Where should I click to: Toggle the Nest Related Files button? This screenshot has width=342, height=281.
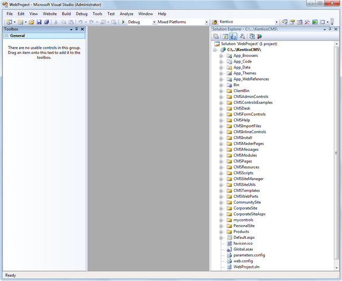click(233, 37)
